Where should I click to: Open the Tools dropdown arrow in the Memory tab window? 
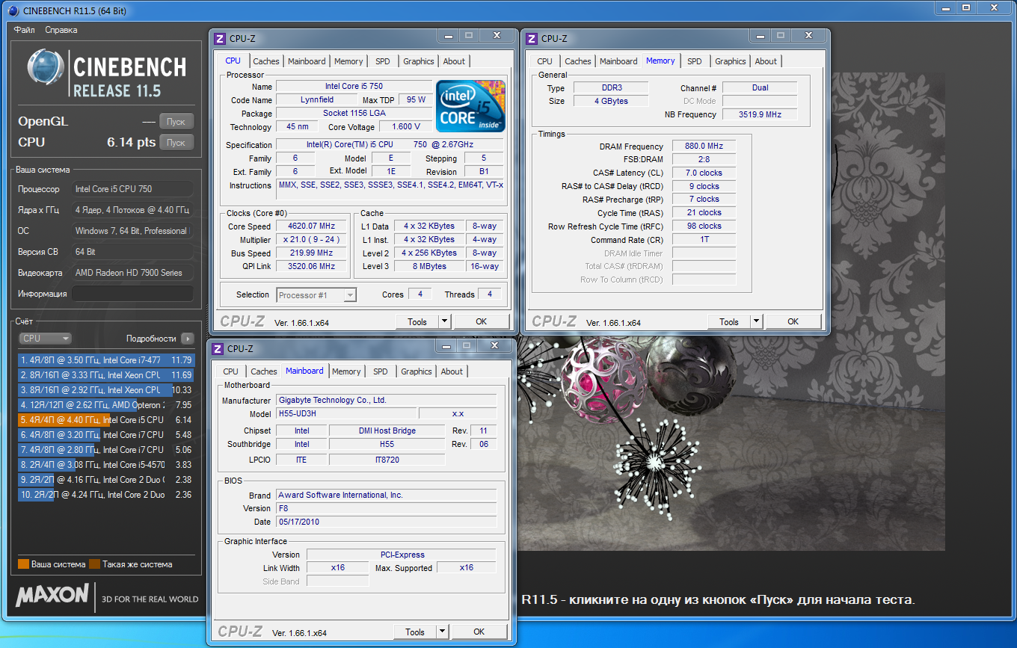(756, 322)
